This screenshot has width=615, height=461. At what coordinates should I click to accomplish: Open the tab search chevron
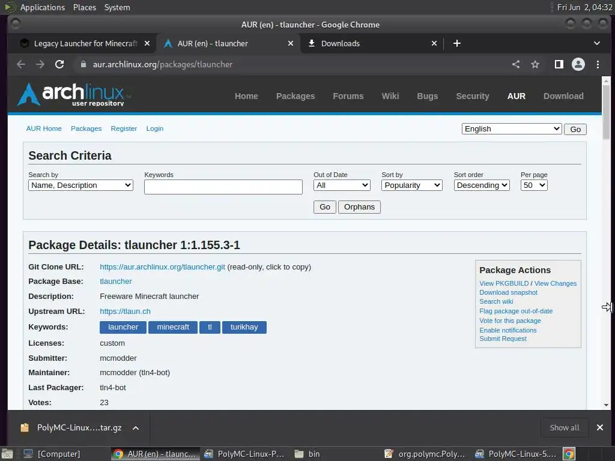(596, 43)
